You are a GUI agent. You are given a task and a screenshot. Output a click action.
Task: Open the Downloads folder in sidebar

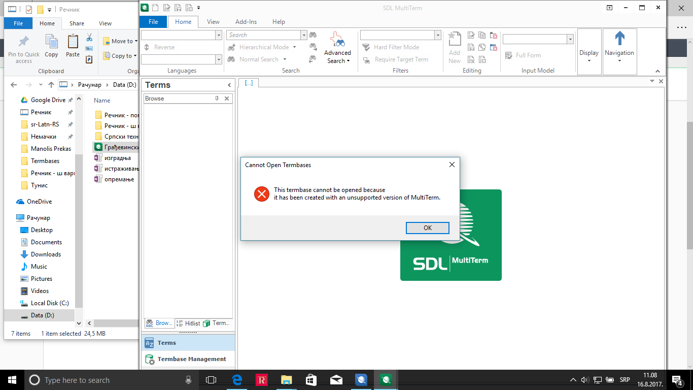46,254
